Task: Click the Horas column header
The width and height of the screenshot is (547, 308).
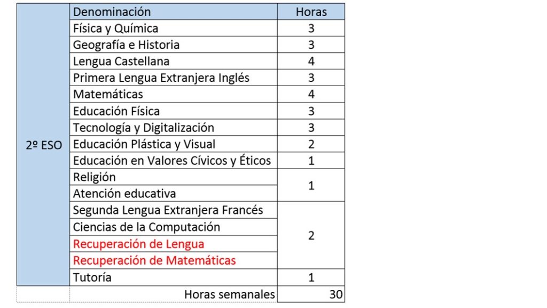Action: 311,12
